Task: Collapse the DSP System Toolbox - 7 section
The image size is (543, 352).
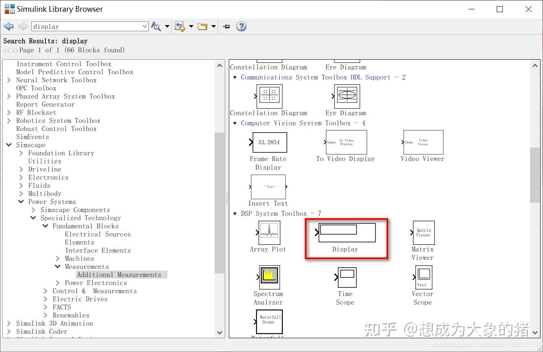Action: point(235,213)
